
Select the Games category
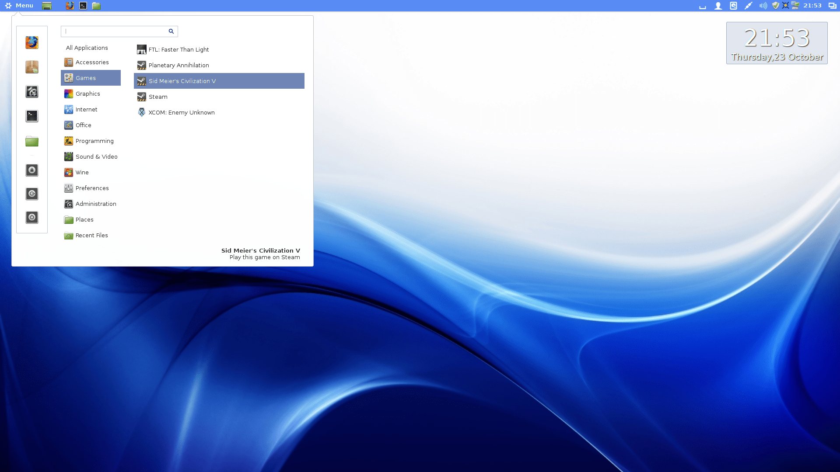pyautogui.click(x=91, y=78)
